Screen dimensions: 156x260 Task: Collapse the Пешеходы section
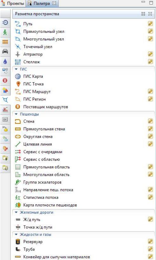tap(16, 114)
